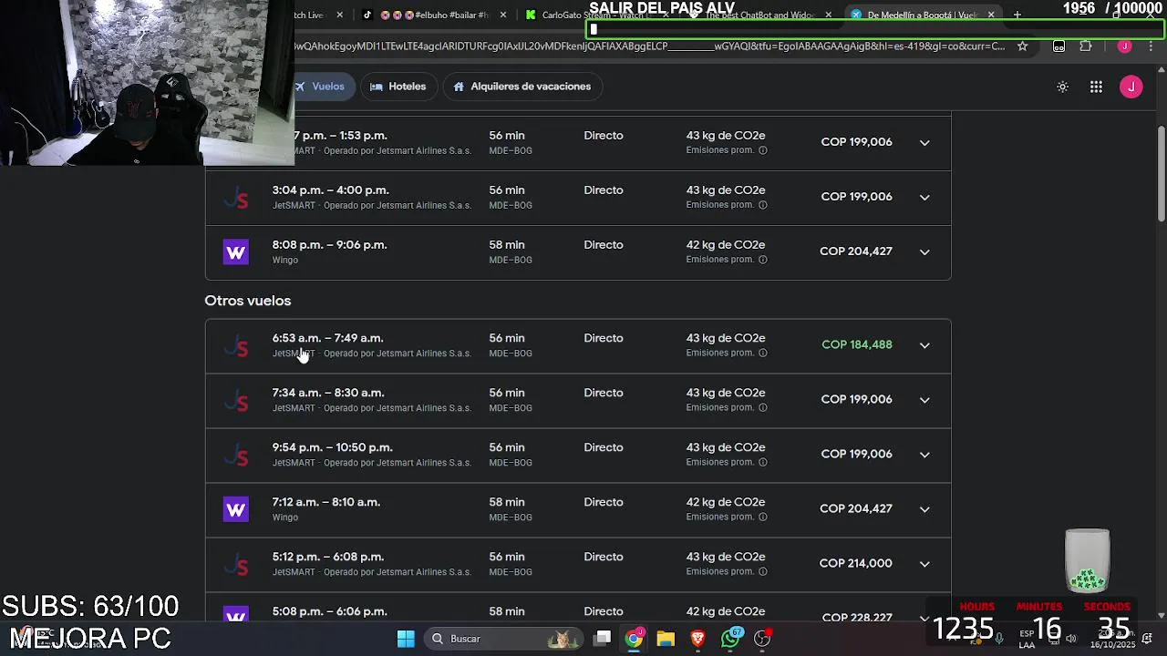Bookmark this page with the star icon
This screenshot has width=1167, height=656.
click(1023, 46)
